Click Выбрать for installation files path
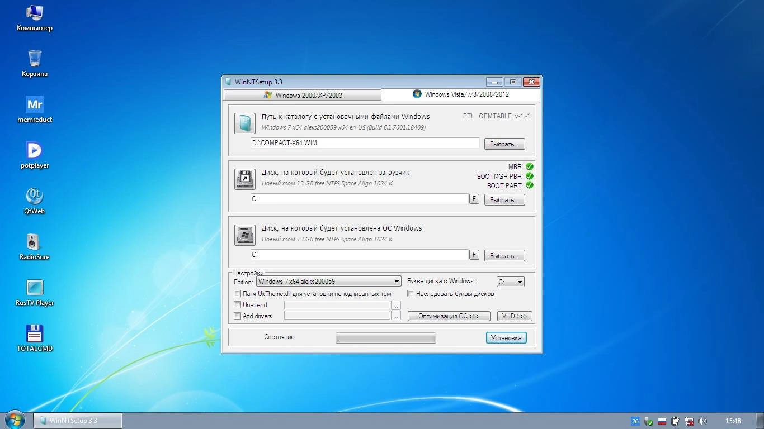 tap(504, 144)
